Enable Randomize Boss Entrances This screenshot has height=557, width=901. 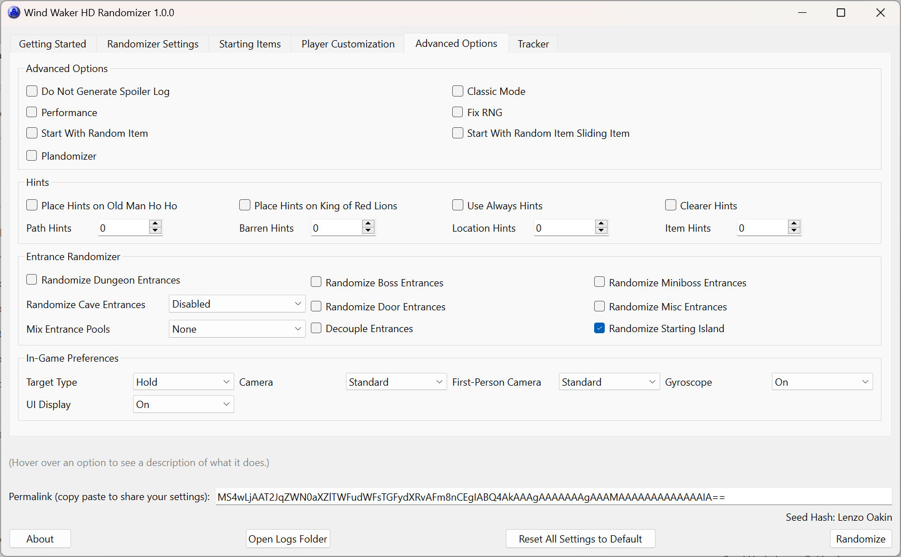[316, 282]
